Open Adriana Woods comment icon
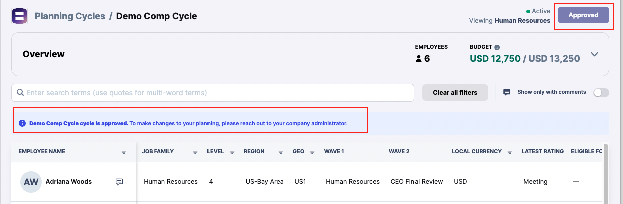The height and width of the screenshot is (204, 623). coord(119,182)
